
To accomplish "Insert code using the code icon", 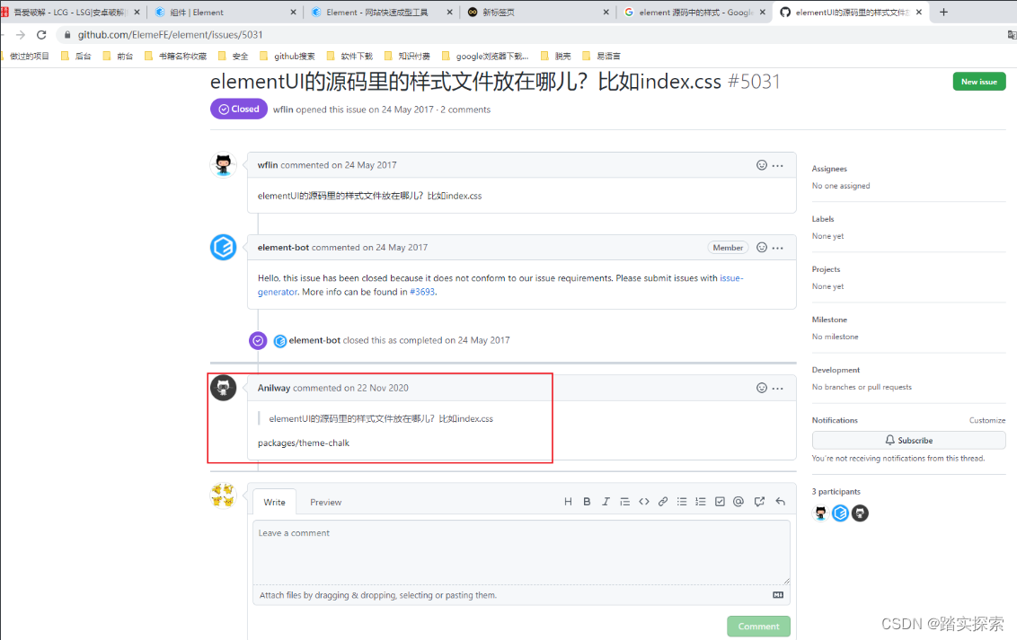I will pyautogui.click(x=643, y=502).
